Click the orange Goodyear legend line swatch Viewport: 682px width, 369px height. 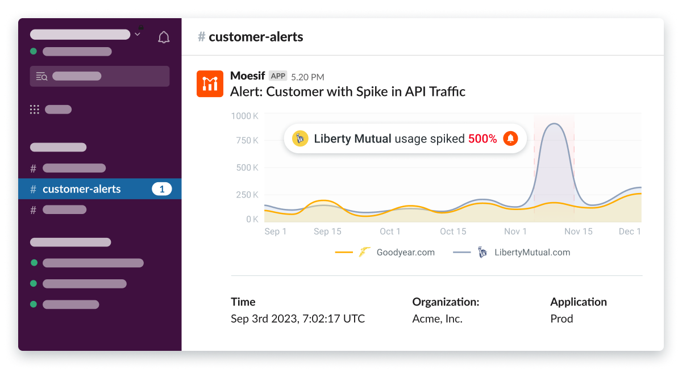coord(344,252)
